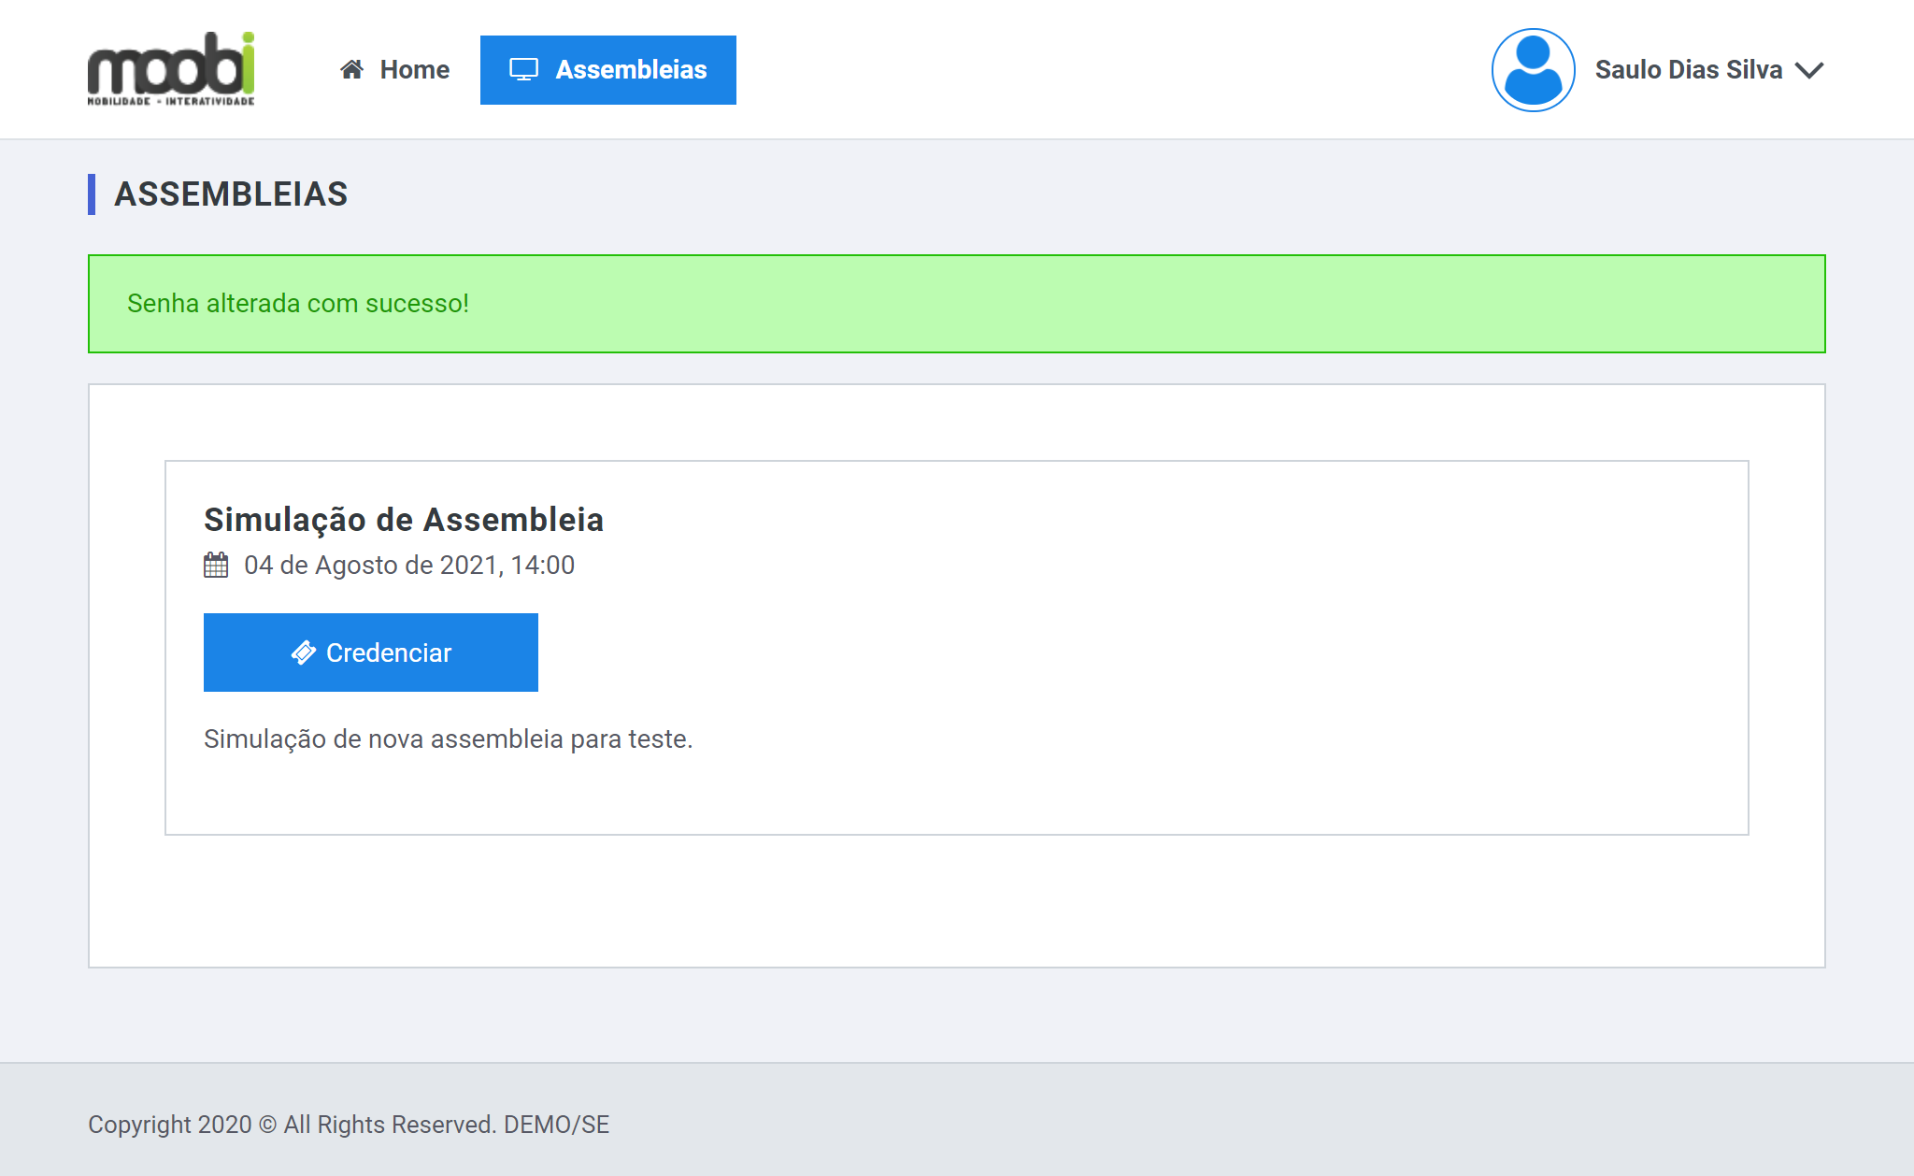This screenshot has height=1176, width=1914.
Task: Click the Assembleias monitor icon
Action: click(523, 70)
